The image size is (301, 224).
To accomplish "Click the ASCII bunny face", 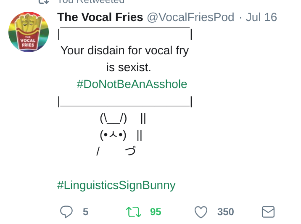I will [113, 135].
